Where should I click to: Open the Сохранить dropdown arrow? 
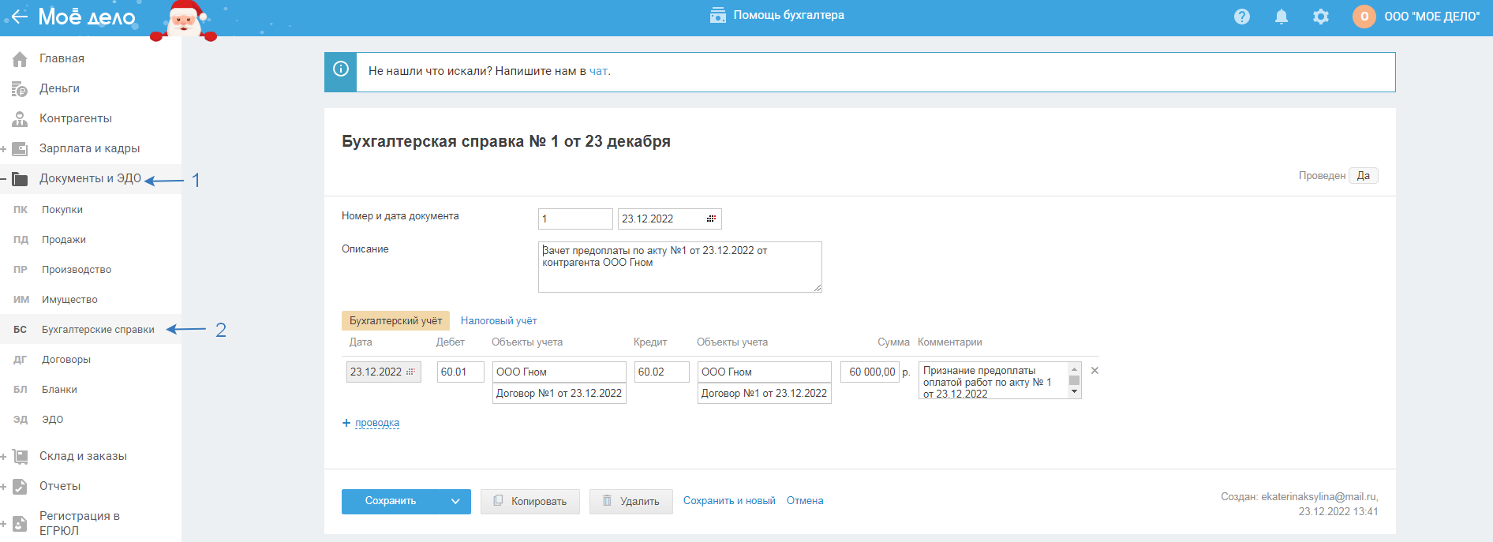pyautogui.click(x=455, y=501)
